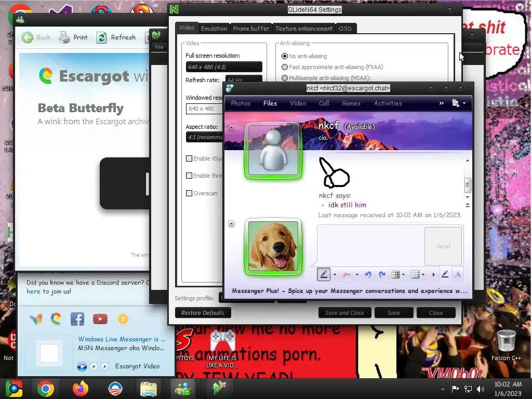Open Firefox from the taskbar
This screenshot has width=532, height=399.
[x=81, y=389]
